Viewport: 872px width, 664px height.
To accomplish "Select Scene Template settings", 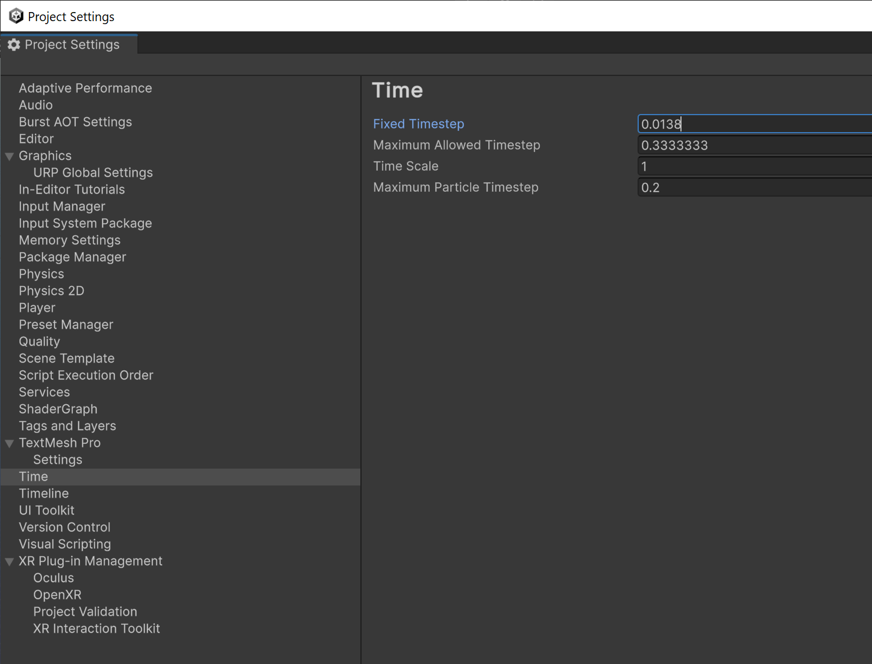I will (66, 358).
